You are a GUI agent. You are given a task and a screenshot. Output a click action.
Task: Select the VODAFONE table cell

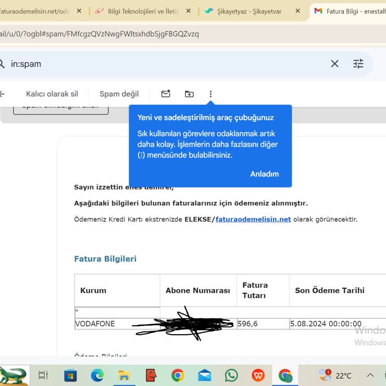coord(118,324)
